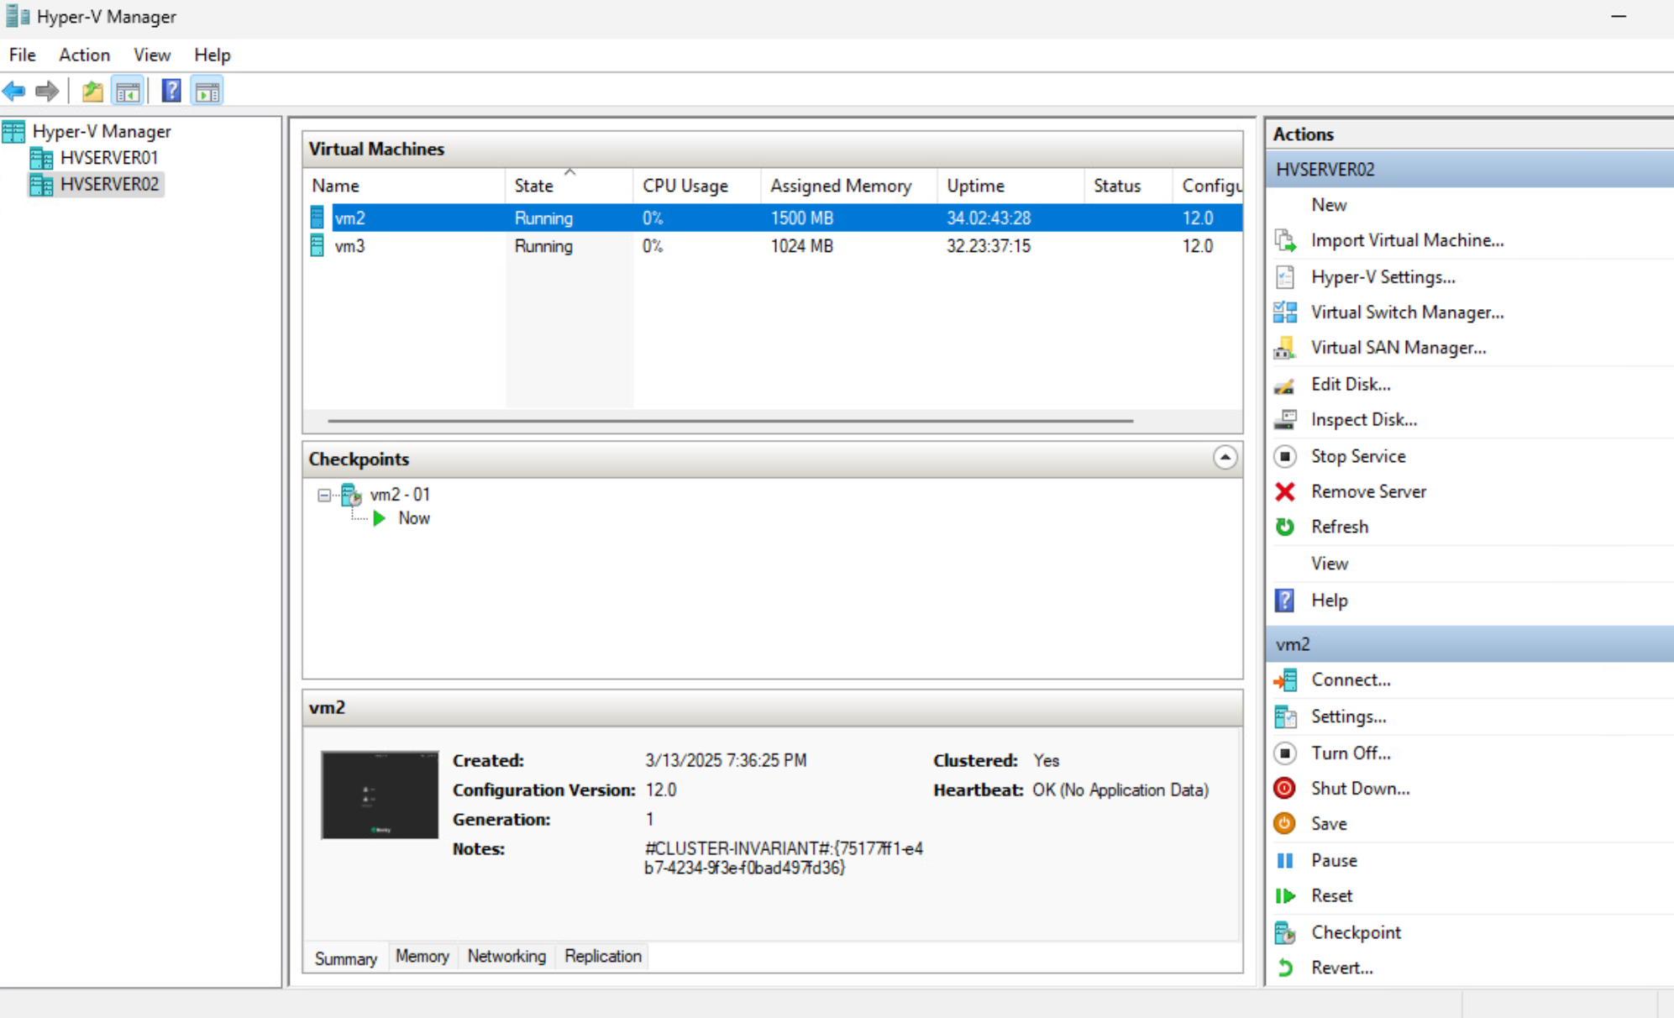Collapse the vm2 - 01 checkpoint tree node
Viewport: 1674px width, 1018px height.
[x=324, y=496]
